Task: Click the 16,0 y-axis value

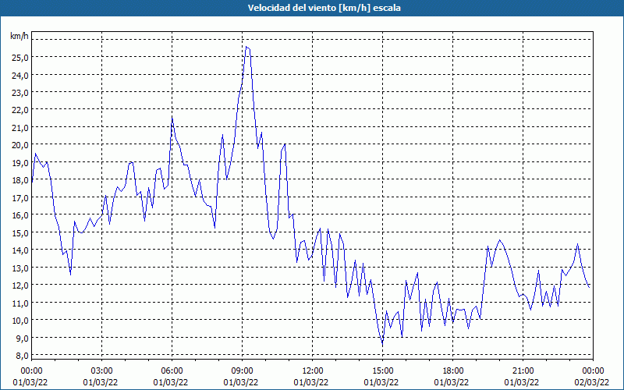Action: [20, 215]
